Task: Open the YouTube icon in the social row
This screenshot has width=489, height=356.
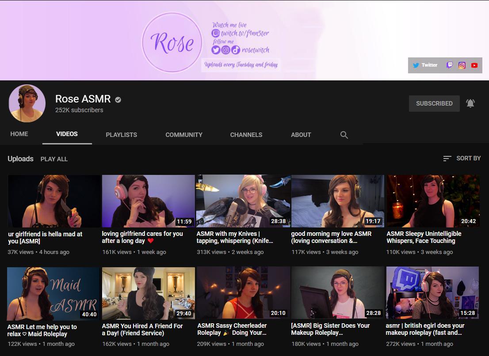Action: click(x=474, y=65)
